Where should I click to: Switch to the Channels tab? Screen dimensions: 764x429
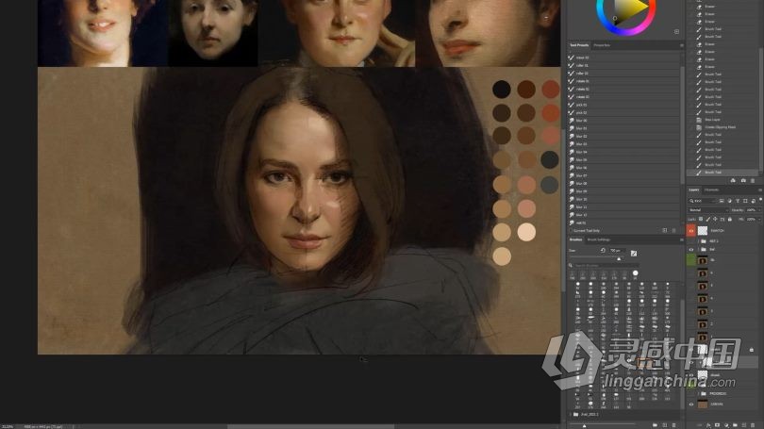pos(711,190)
